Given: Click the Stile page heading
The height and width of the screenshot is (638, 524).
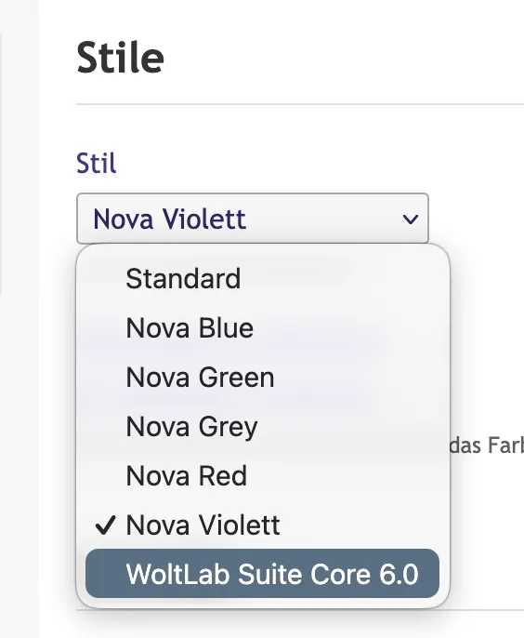Looking at the screenshot, I should [x=121, y=58].
